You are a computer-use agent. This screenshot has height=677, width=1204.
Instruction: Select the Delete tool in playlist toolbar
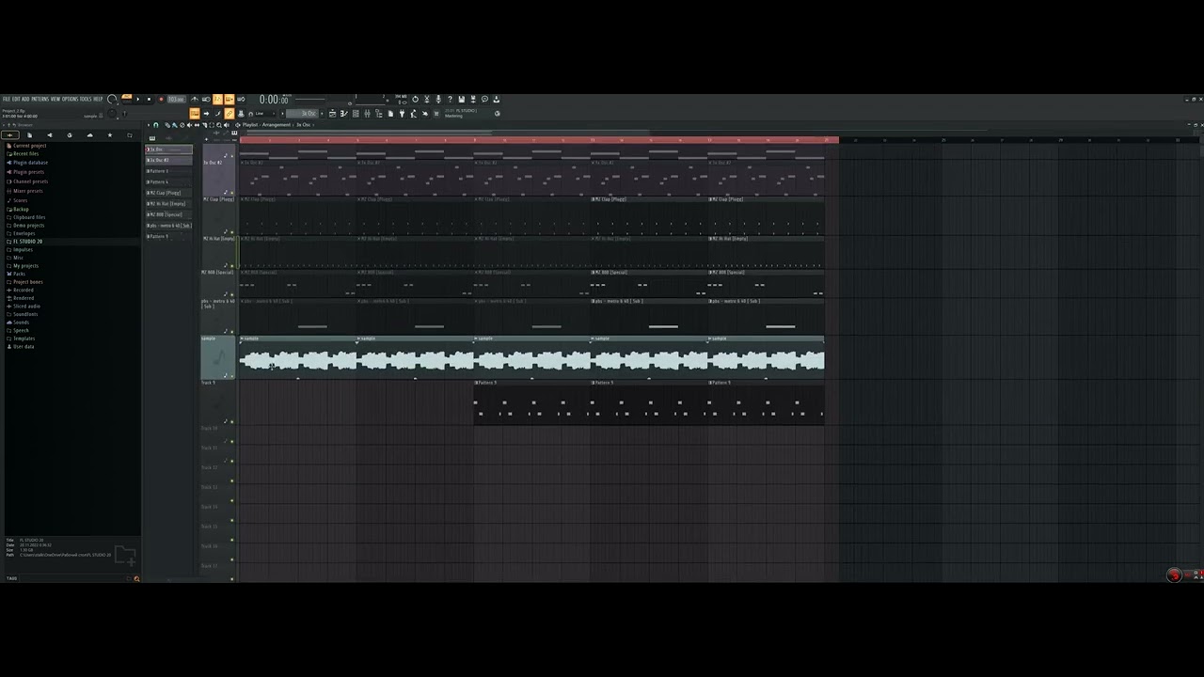(182, 125)
